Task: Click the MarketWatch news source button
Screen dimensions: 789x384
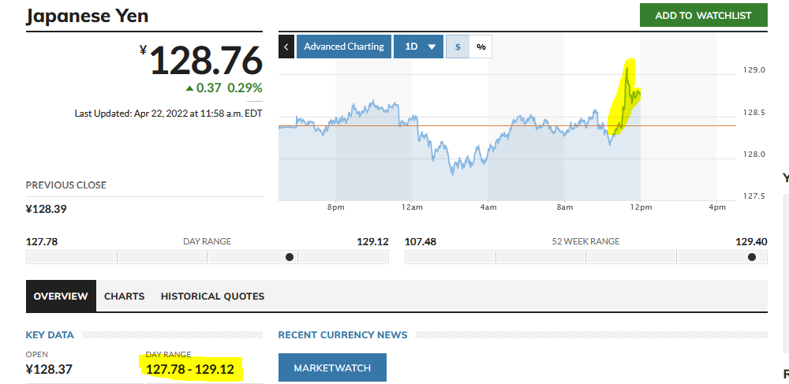Action: tap(332, 368)
